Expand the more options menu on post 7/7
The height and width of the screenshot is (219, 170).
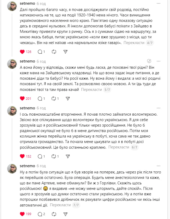pyautogui.click(x=159, y=166)
